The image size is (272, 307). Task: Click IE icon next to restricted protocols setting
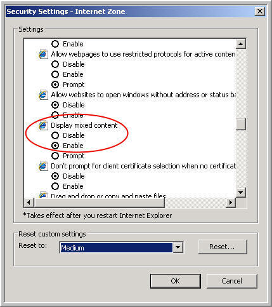coord(43,54)
